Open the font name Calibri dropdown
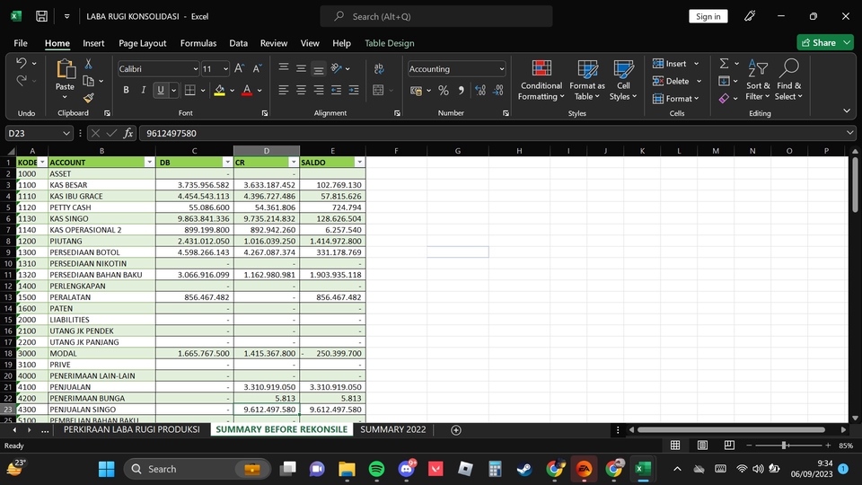 (x=195, y=69)
